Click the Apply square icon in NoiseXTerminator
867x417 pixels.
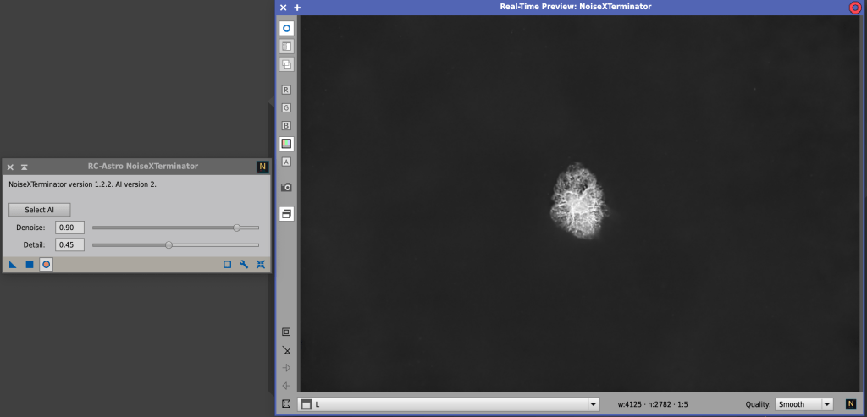30,265
